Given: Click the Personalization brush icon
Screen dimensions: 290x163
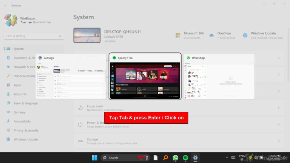Looking at the screenshot, I should [8, 76].
